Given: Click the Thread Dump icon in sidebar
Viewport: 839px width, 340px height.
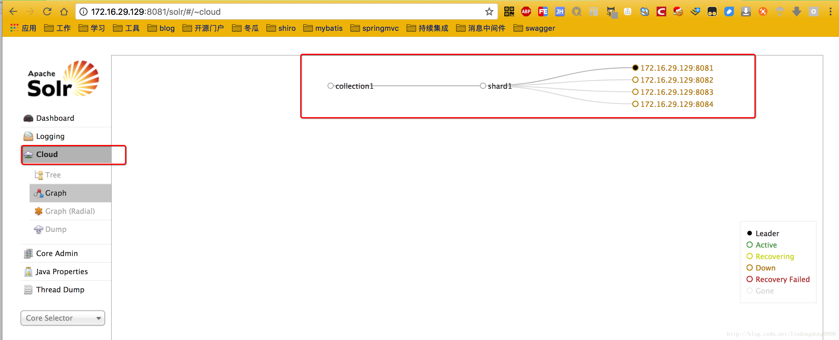Looking at the screenshot, I should tap(28, 289).
